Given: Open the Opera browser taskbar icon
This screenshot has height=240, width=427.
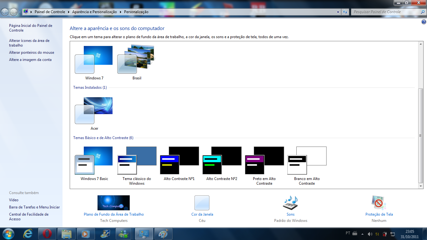Looking at the screenshot, I should [47, 234].
